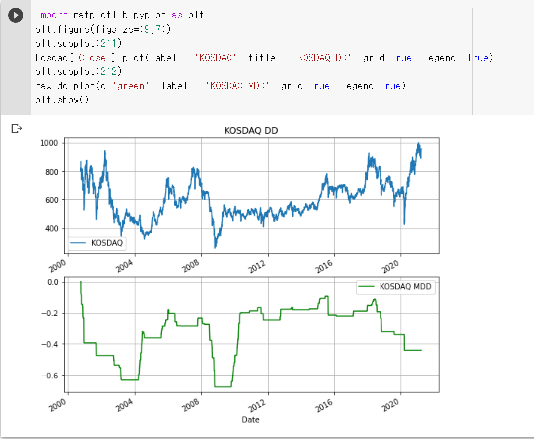534x439 pixels.
Task: Click the 0.0 y-axis tick label
Action: [53, 282]
